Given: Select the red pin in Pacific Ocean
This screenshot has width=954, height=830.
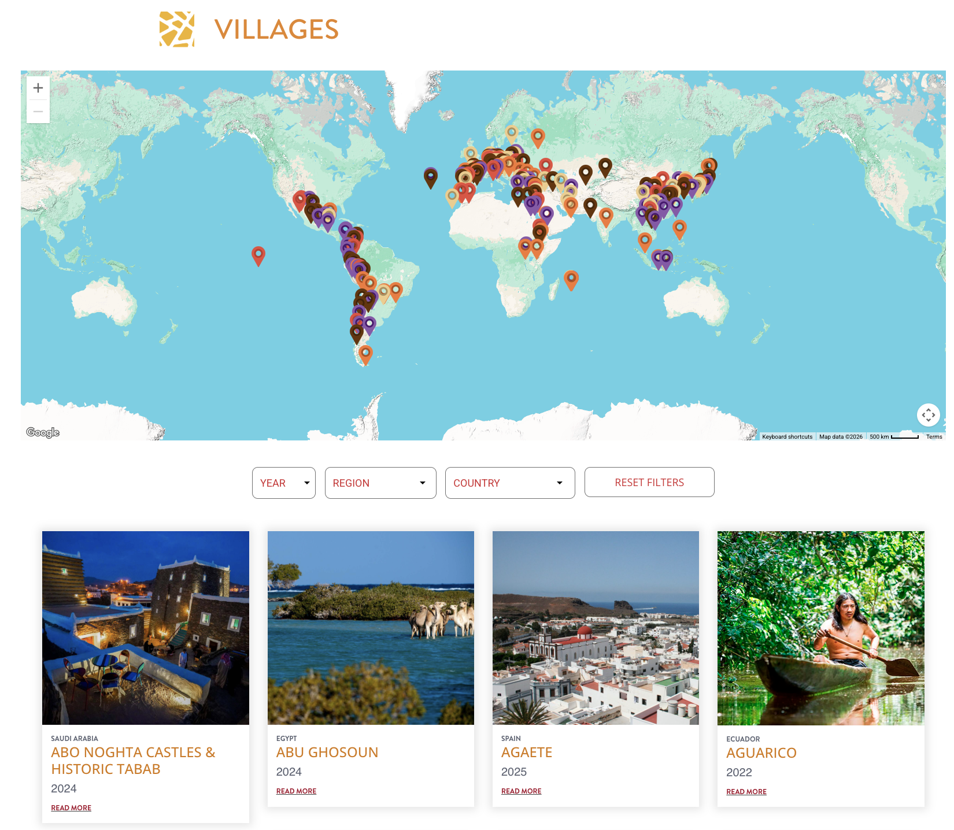Looking at the screenshot, I should [x=258, y=256].
